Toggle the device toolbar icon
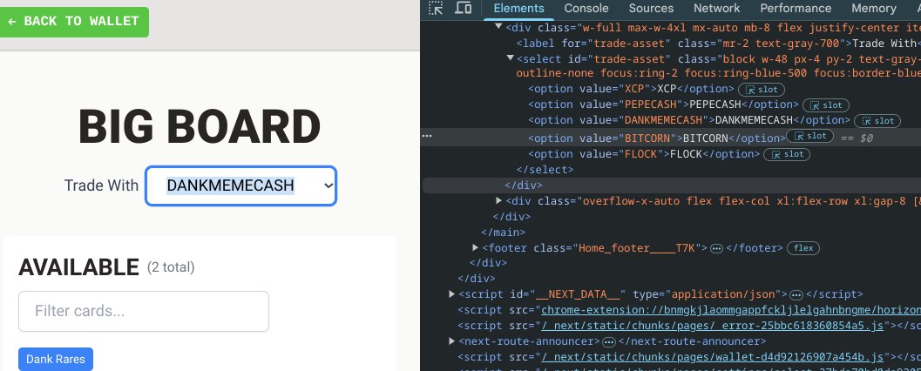The height and width of the screenshot is (371, 921). [464, 8]
